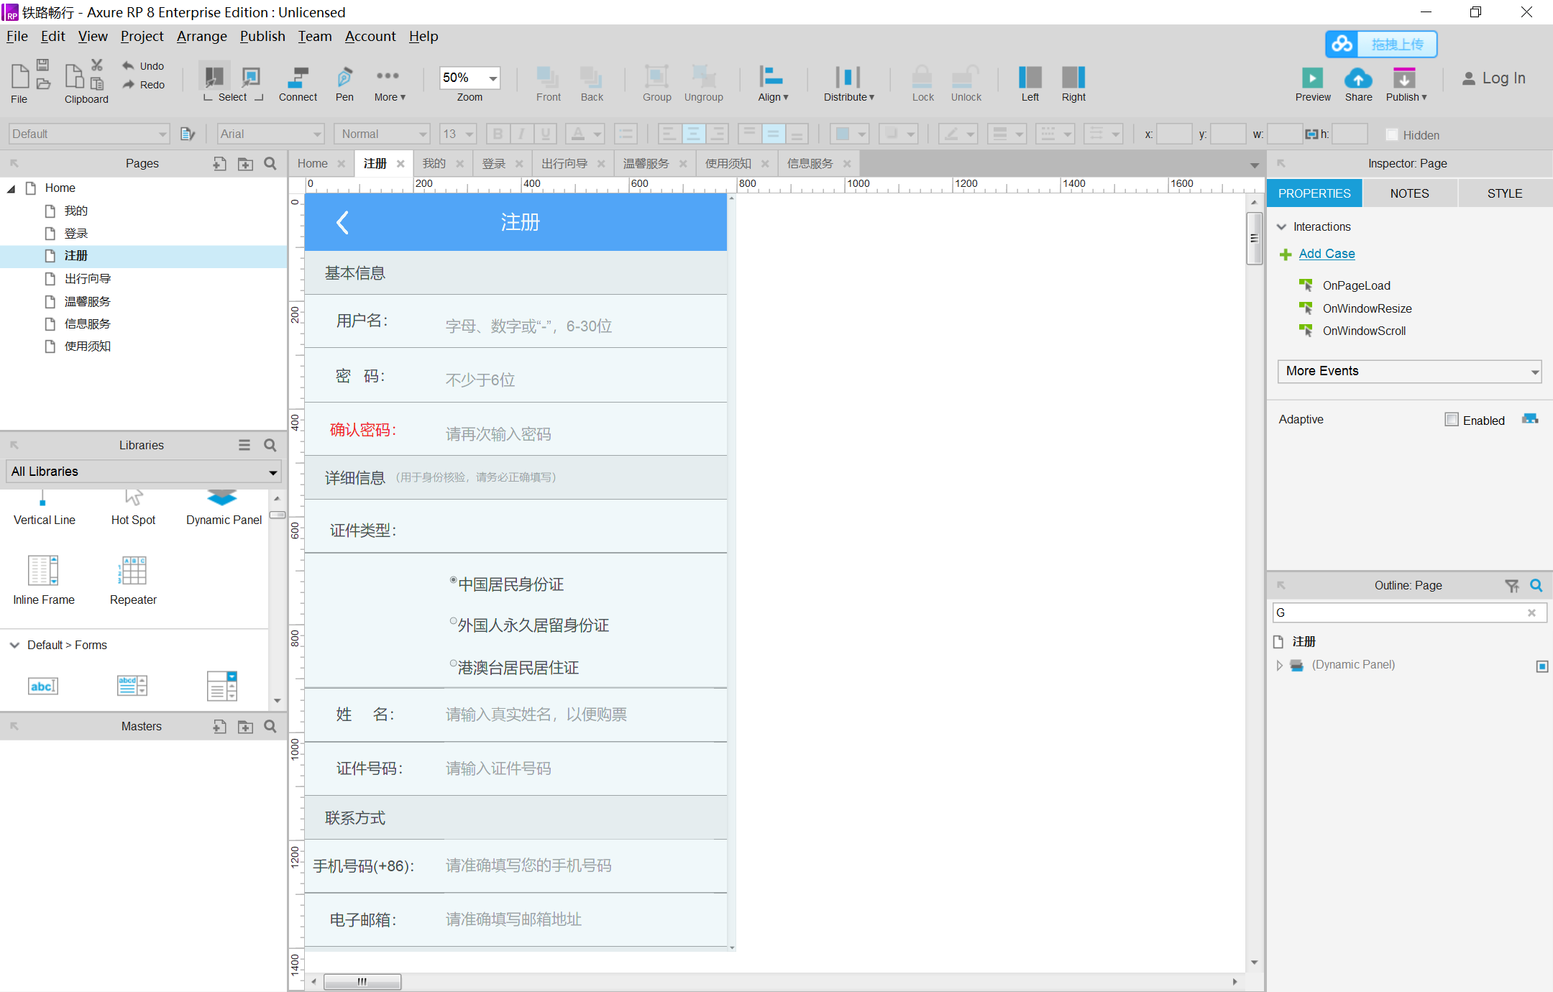The width and height of the screenshot is (1553, 992).
Task: Open Outline filter icon
Action: click(1512, 586)
